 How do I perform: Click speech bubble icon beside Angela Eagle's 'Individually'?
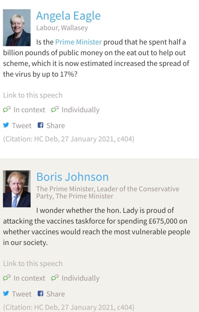point(55,109)
